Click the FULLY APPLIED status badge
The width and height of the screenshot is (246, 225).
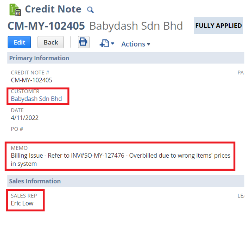(218, 25)
